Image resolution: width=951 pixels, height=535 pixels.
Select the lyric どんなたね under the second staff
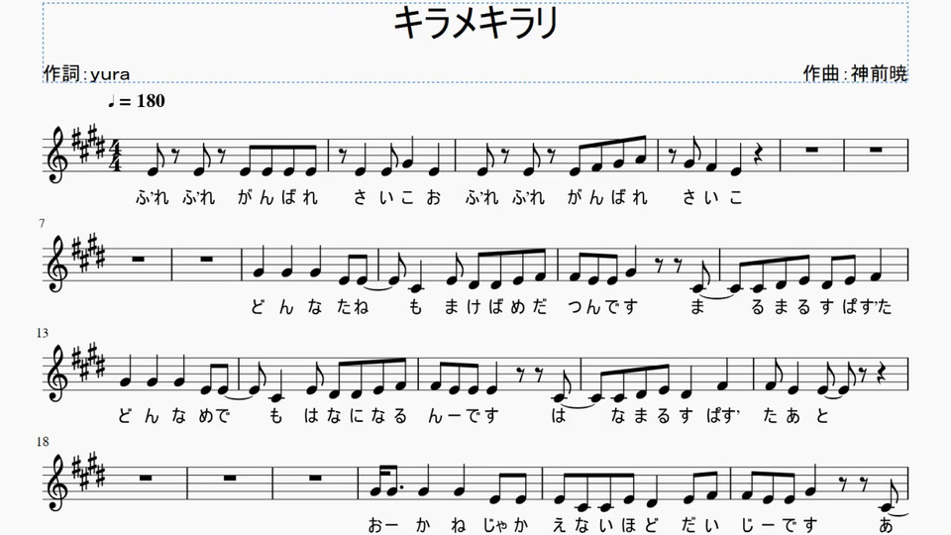pos(309,307)
